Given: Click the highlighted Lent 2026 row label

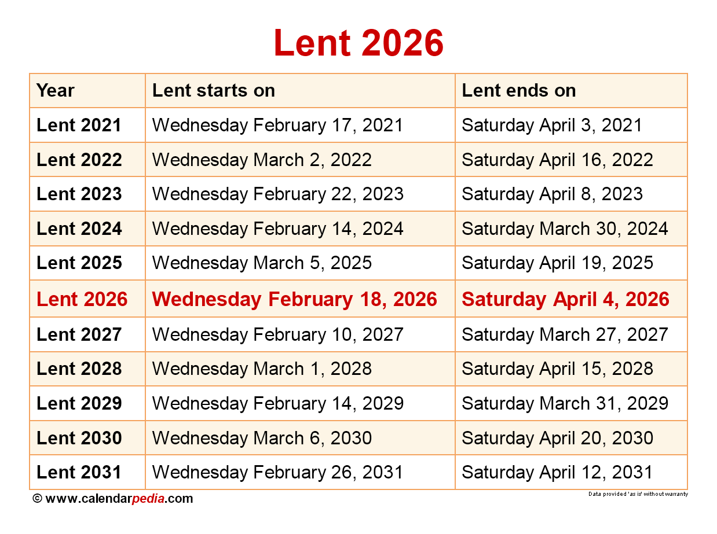Looking at the screenshot, I should 82,299.
